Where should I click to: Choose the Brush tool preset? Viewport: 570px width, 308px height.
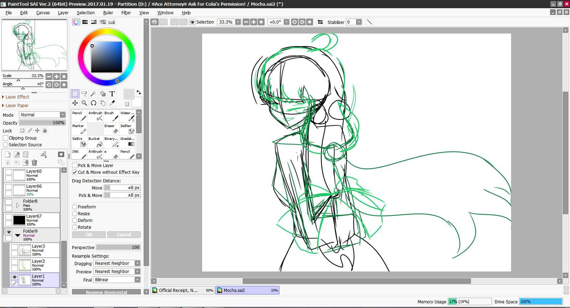pyautogui.click(x=111, y=116)
